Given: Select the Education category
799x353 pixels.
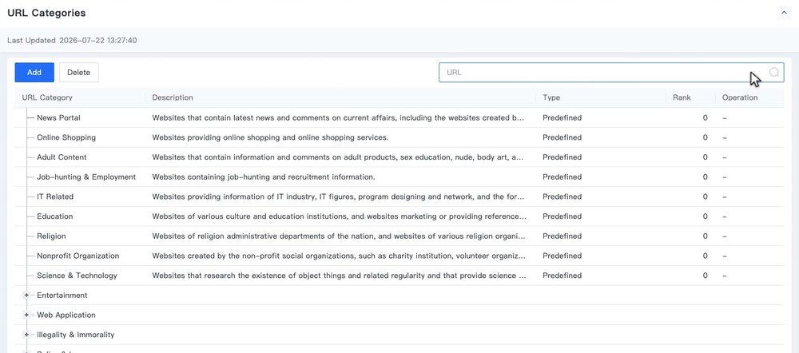Looking at the screenshot, I should pyautogui.click(x=54, y=216).
